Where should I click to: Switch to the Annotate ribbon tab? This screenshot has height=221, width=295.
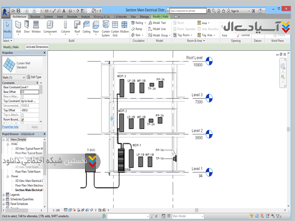[72, 17]
